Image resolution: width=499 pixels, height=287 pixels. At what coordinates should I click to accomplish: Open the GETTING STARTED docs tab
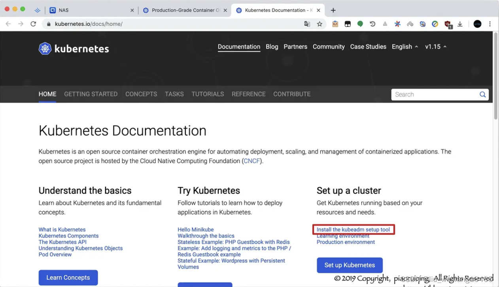pos(91,94)
